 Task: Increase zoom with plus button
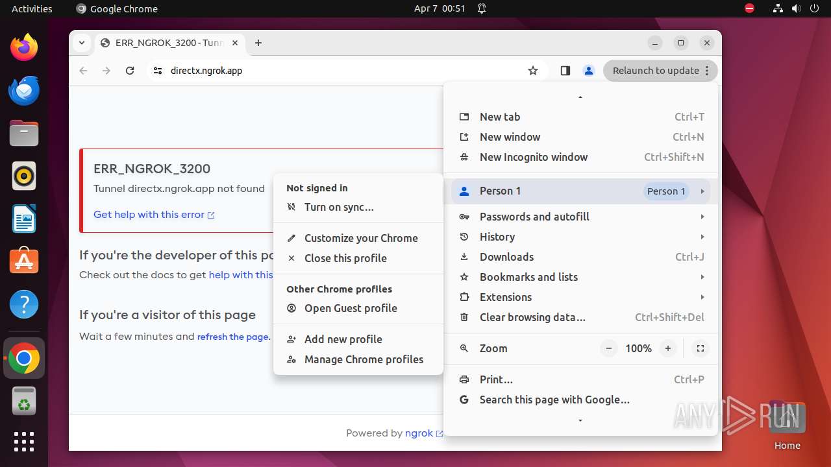(668, 348)
